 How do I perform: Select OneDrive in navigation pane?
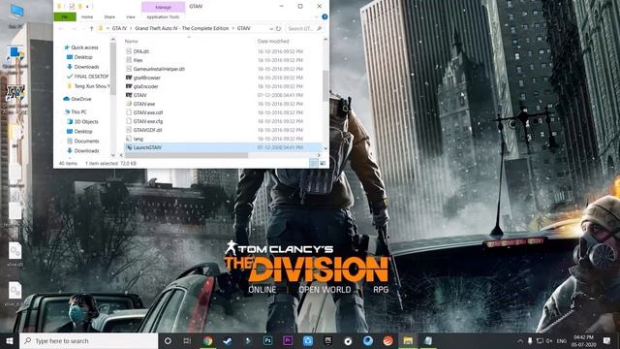tap(80, 99)
